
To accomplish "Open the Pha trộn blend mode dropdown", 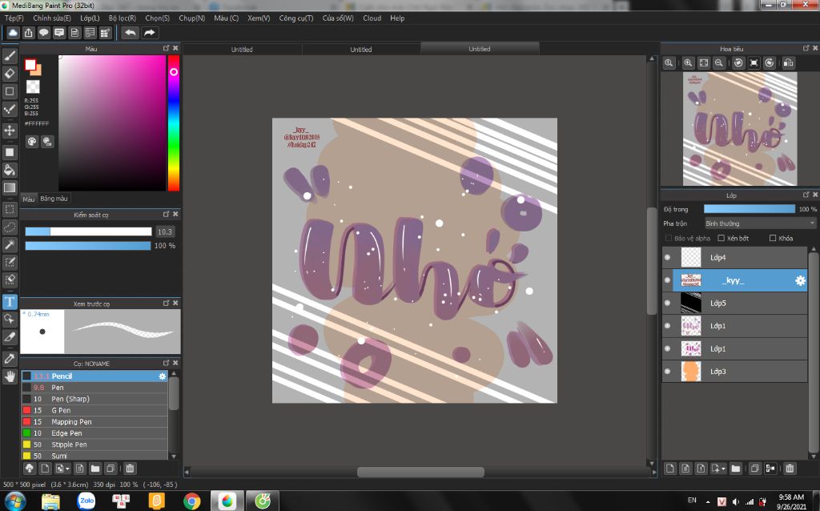I will tap(760, 223).
